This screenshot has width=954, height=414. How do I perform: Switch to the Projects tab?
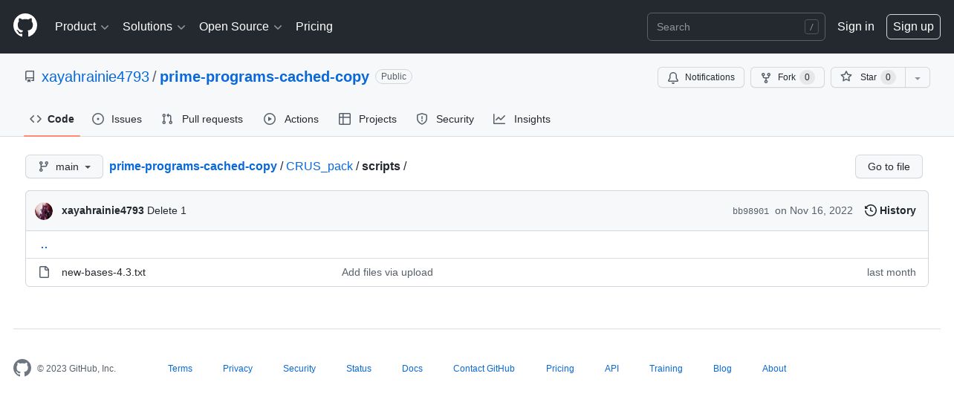pyautogui.click(x=368, y=119)
